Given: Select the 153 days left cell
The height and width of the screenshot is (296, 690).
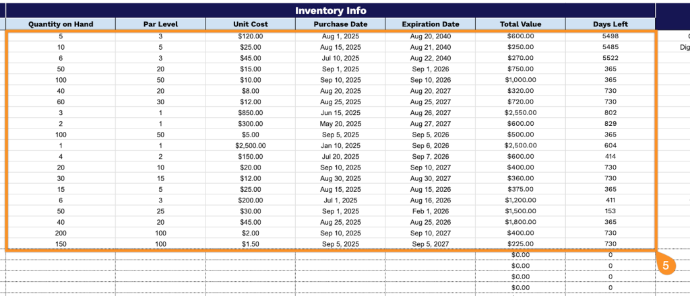Looking at the screenshot, I should pyautogui.click(x=610, y=211).
